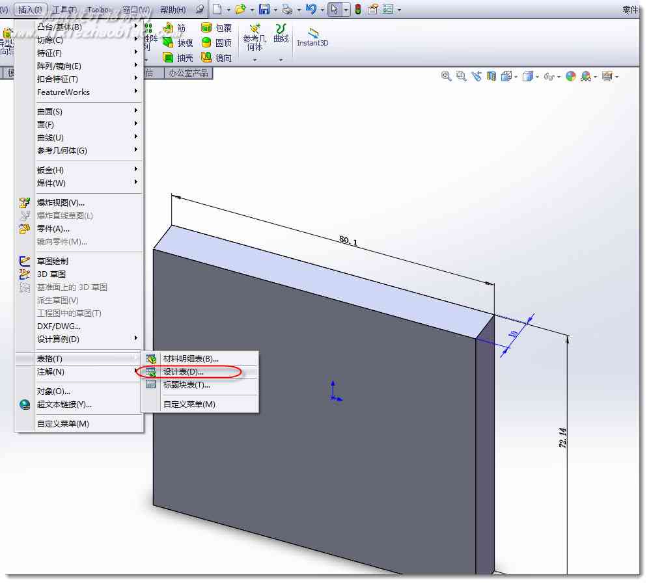Screen dimensions: 649x584
Task: Click the 80.1 dimension value
Action: coord(348,241)
